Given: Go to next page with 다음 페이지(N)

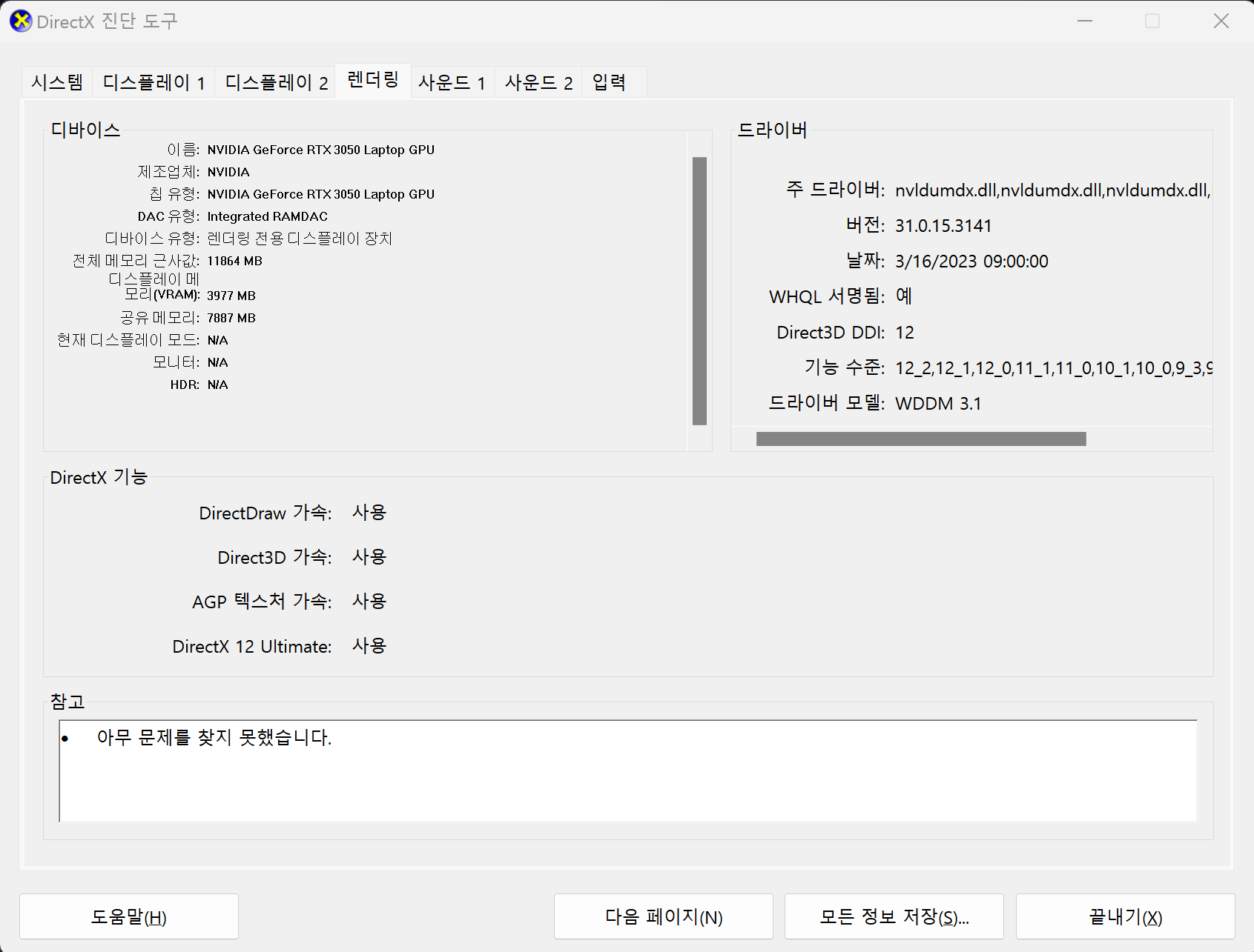Looking at the screenshot, I should point(664,916).
